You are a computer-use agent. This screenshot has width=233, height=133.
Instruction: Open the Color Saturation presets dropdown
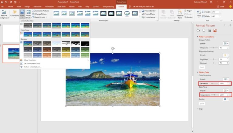click(225, 79)
